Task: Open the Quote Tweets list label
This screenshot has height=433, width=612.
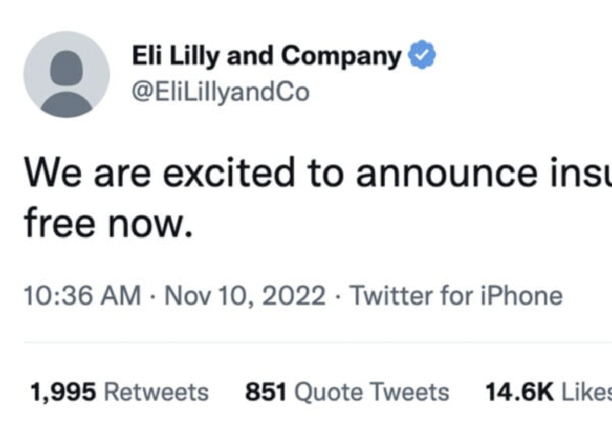Action: click(x=371, y=392)
